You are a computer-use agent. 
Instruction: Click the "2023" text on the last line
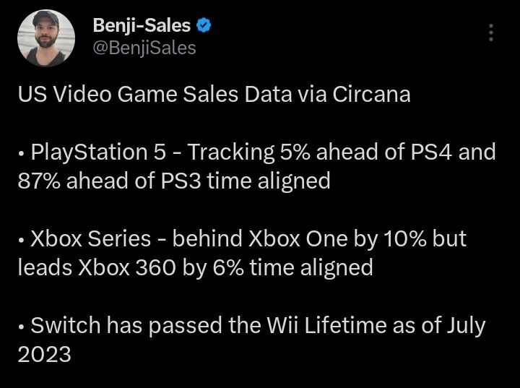45,354
